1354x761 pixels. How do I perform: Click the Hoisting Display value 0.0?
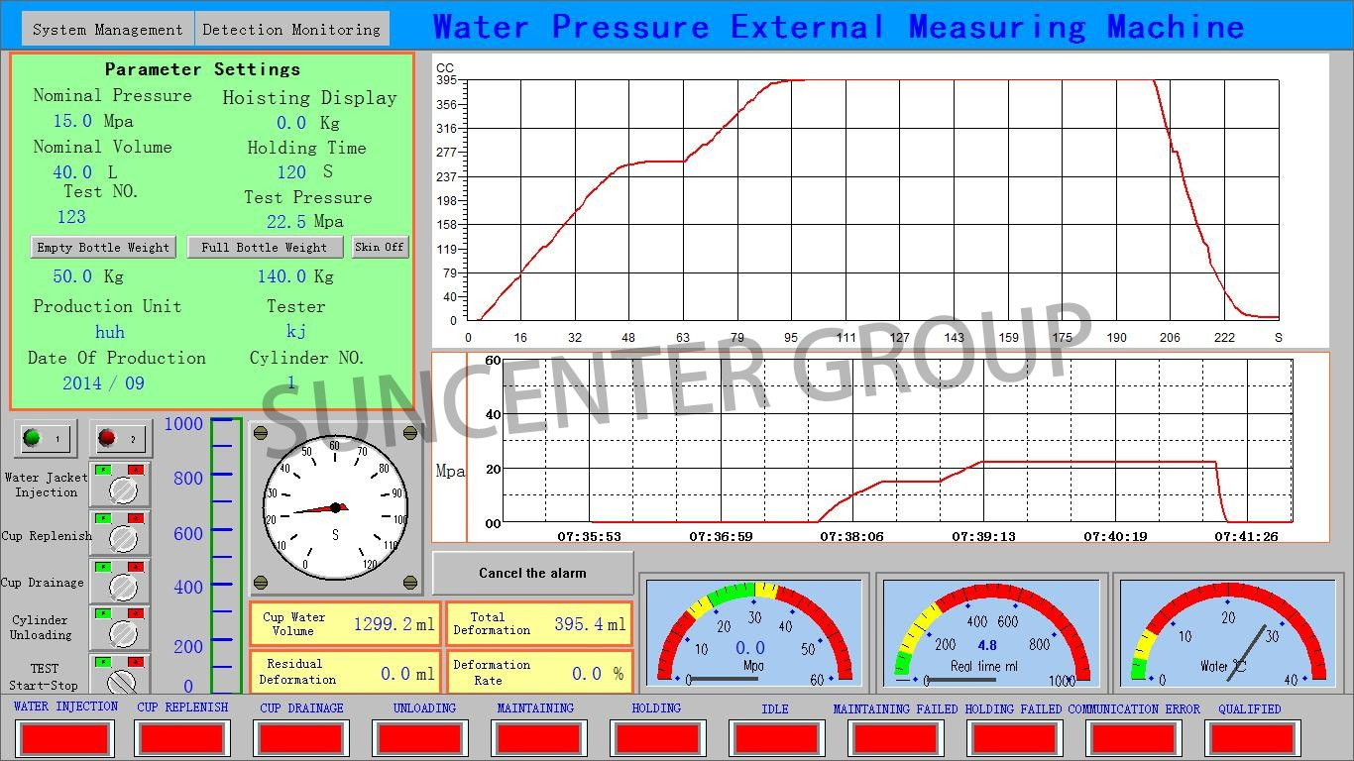tap(291, 123)
